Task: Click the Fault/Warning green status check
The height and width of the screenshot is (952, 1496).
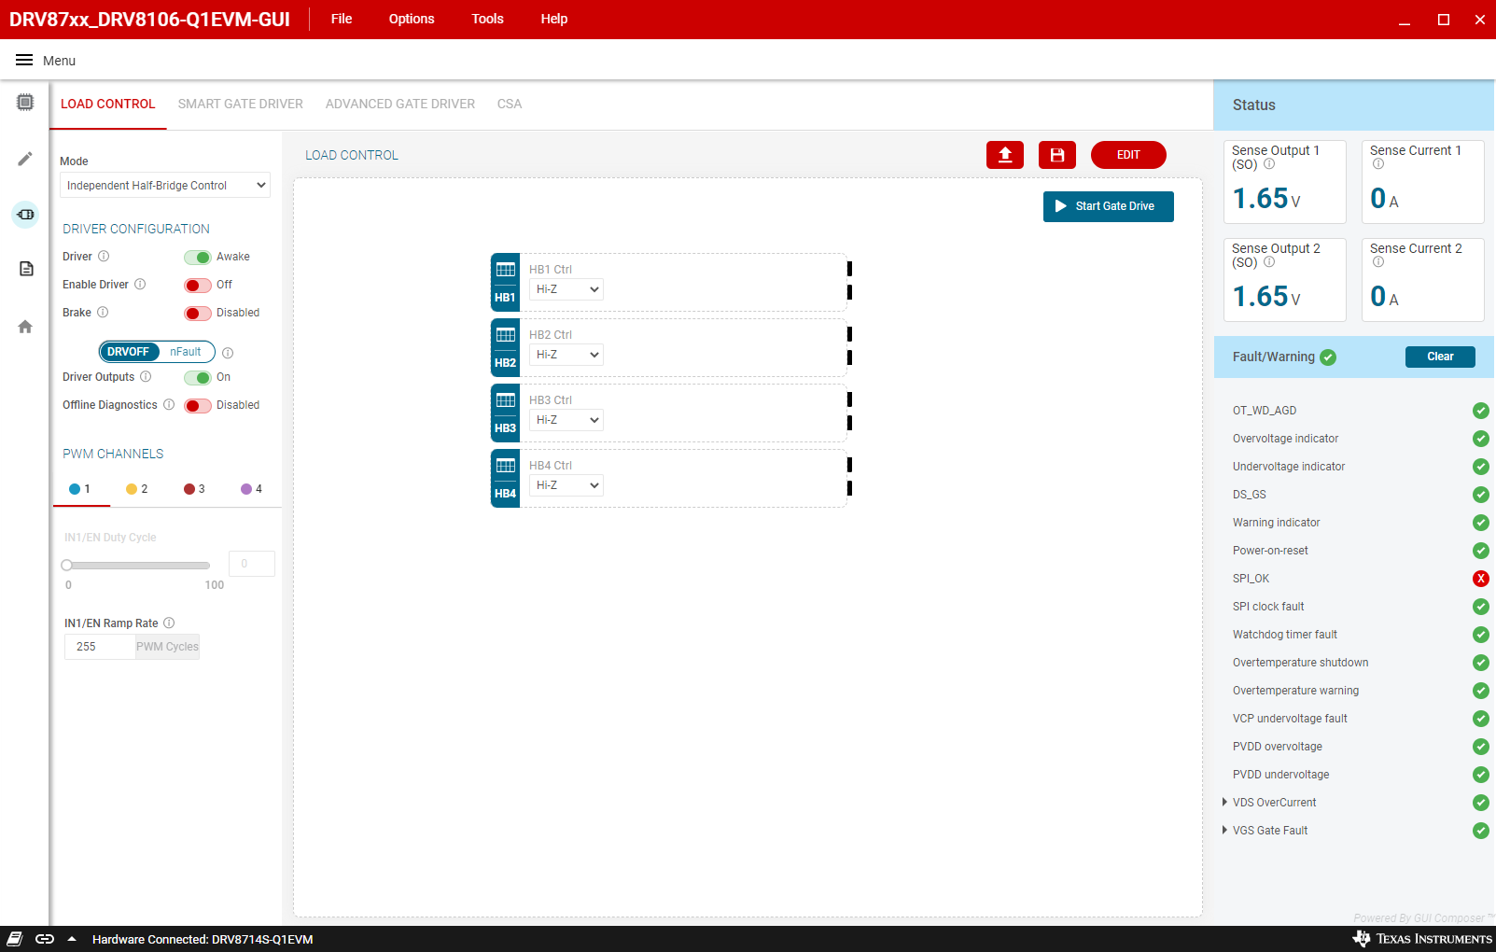Action: click(1328, 357)
